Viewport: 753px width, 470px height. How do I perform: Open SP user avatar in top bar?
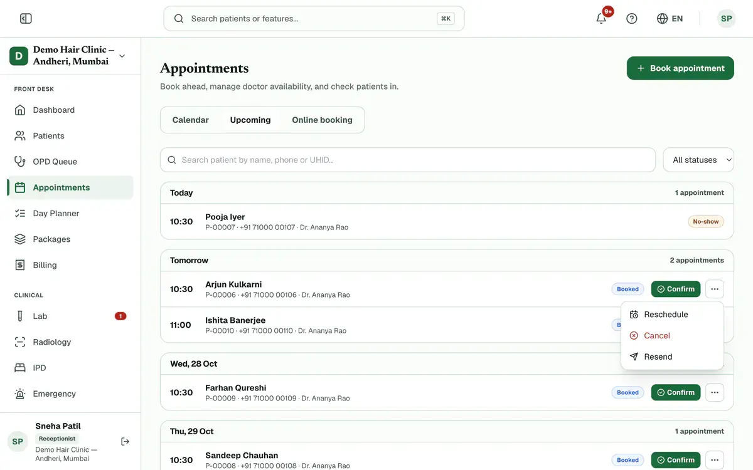[x=727, y=19]
